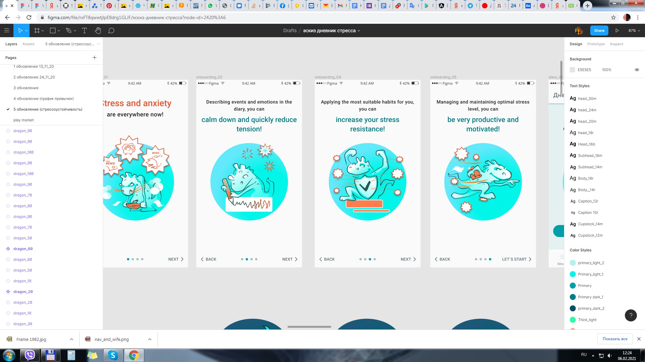
Task: Switch to Prototype tab
Action: point(596,44)
